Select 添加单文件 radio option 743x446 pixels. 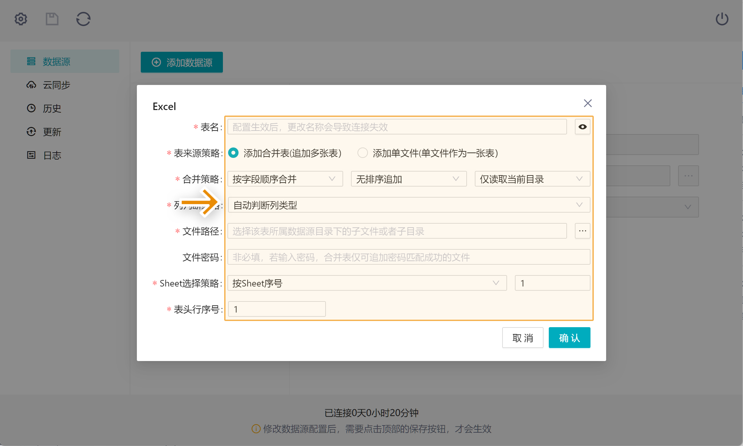[362, 153]
